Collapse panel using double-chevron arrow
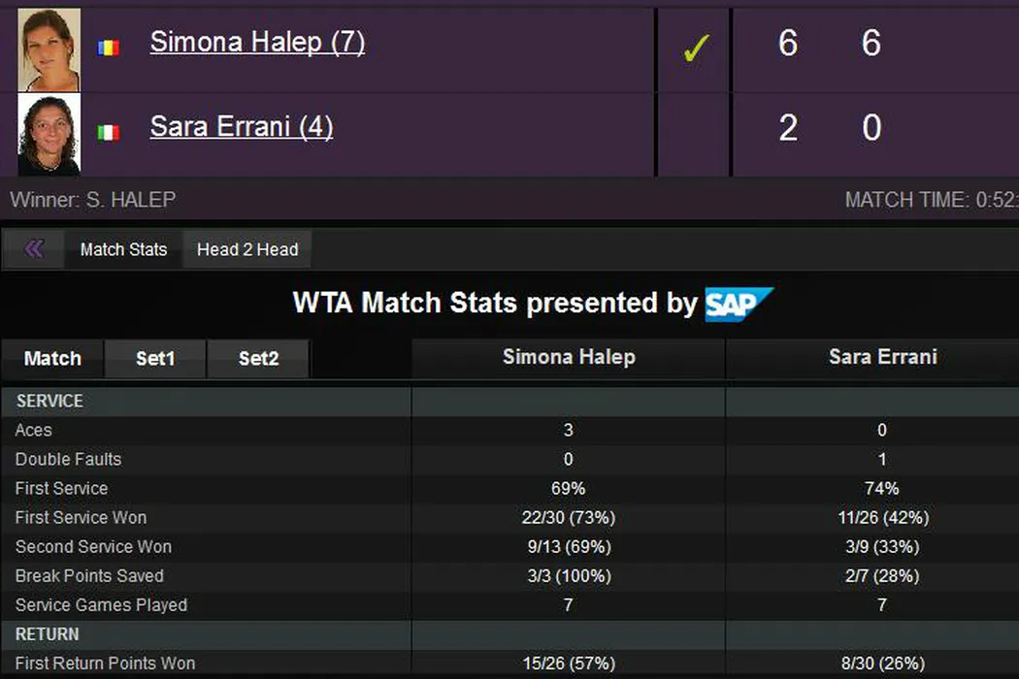Viewport: 1019px width, 679px height. click(34, 249)
